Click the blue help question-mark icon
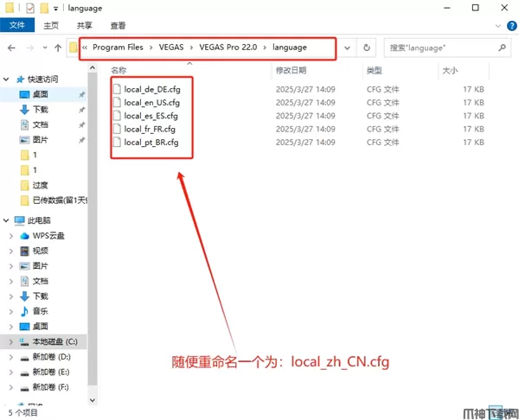 coord(512,25)
